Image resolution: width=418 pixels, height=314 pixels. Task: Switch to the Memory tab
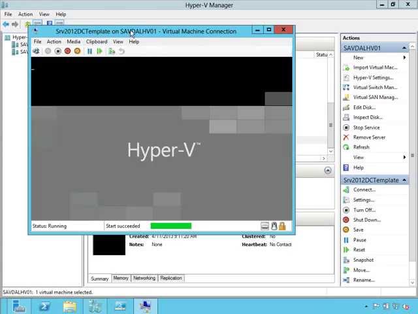click(x=121, y=278)
